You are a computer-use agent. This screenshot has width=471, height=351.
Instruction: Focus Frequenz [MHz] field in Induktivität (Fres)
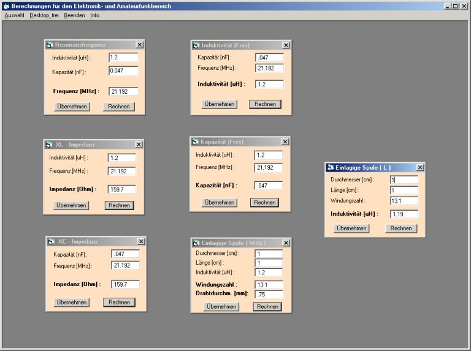(x=269, y=68)
